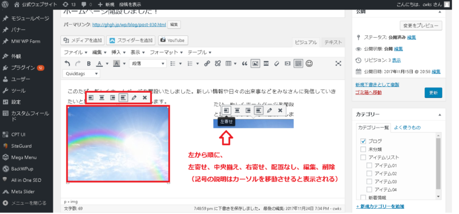Click the 変更をプレビュー button

[x=421, y=26]
